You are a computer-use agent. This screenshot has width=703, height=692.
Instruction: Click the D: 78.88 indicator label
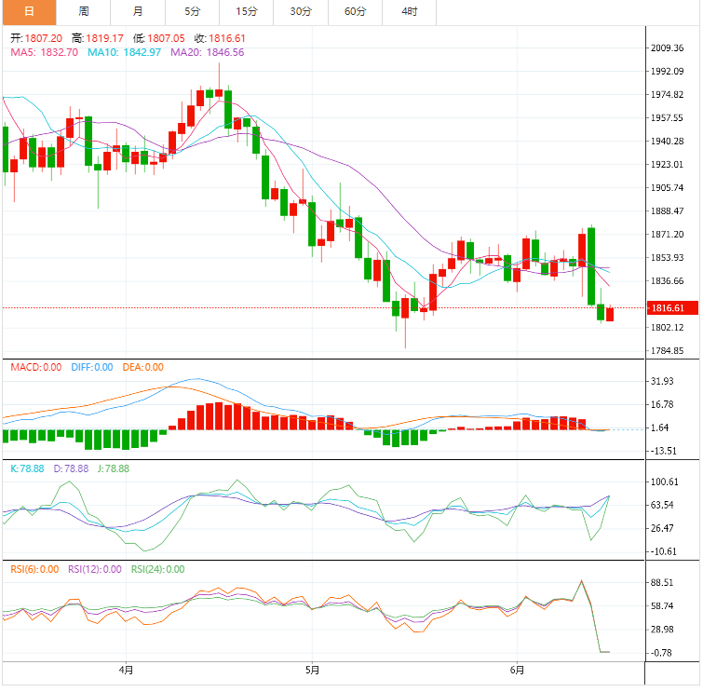[x=71, y=468]
